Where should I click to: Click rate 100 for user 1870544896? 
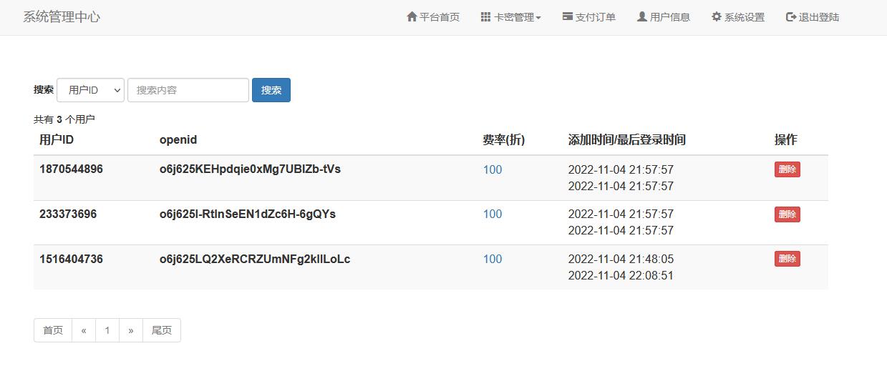click(493, 169)
